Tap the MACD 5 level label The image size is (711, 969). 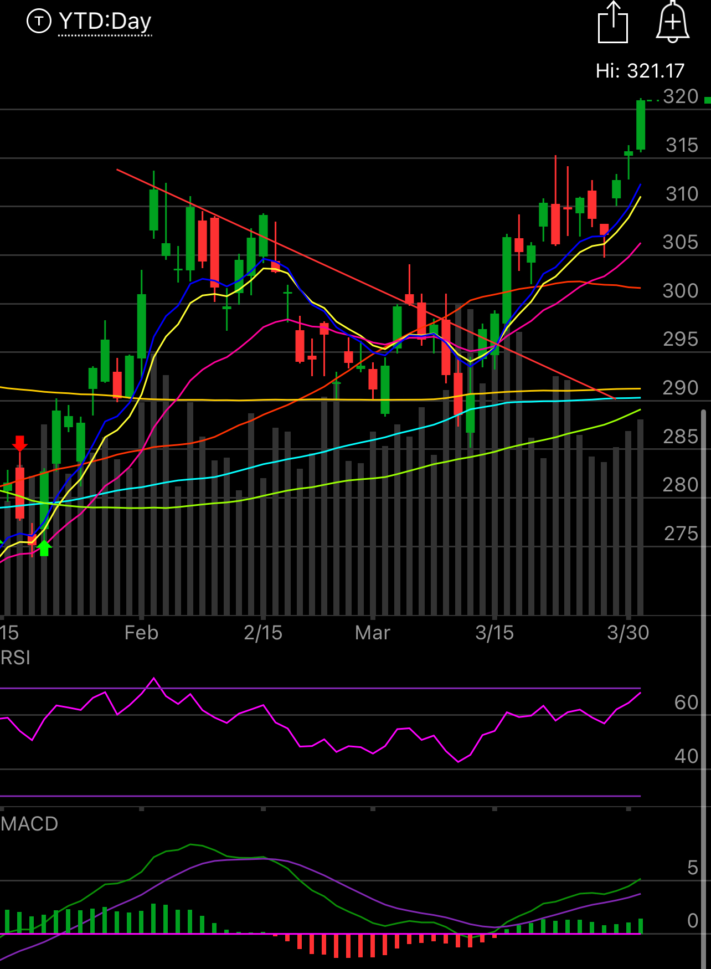tap(692, 868)
